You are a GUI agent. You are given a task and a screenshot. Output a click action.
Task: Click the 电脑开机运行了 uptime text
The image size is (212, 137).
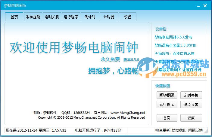click(98, 130)
